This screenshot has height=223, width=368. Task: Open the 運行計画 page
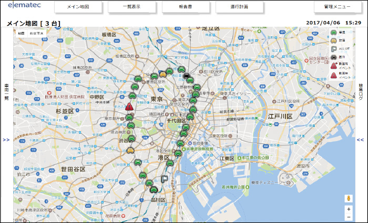(240, 7)
